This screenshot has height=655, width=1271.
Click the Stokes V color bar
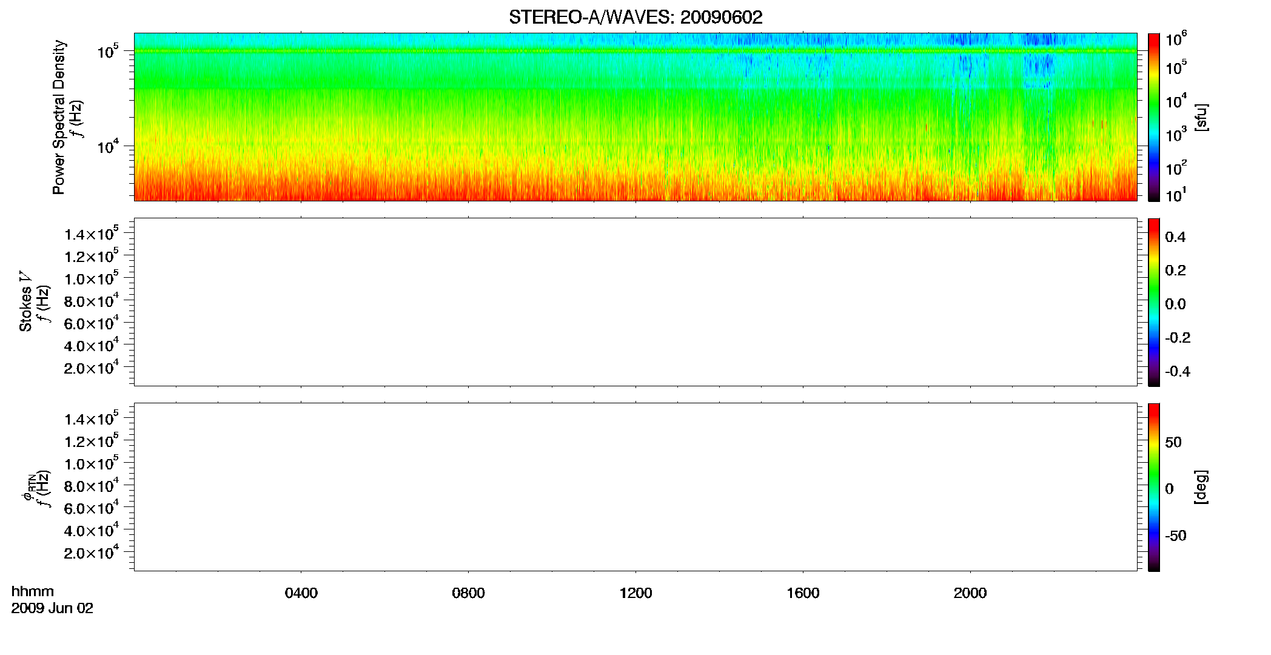click(x=1154, y=302)
